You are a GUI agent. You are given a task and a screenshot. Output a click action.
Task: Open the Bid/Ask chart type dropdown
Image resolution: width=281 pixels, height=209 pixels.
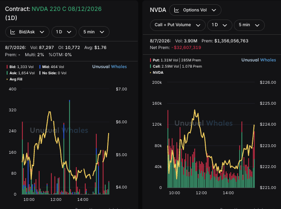click(x=27, y=32)
